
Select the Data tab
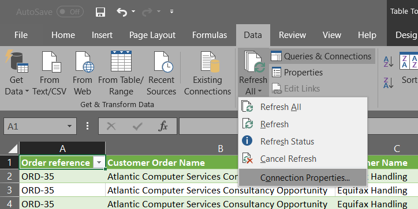[253, 35]
